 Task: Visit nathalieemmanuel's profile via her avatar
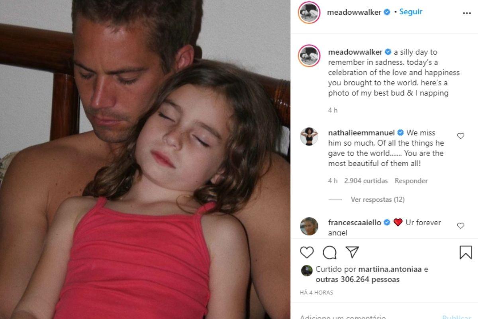[x=309, y=137]
